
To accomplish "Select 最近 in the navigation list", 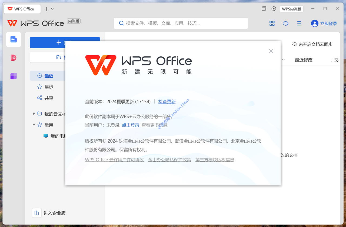I will [x=48, y=76].
